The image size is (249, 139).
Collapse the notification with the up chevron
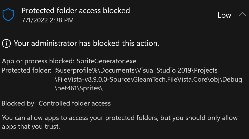pyautogui.click(x=242, y=15)
